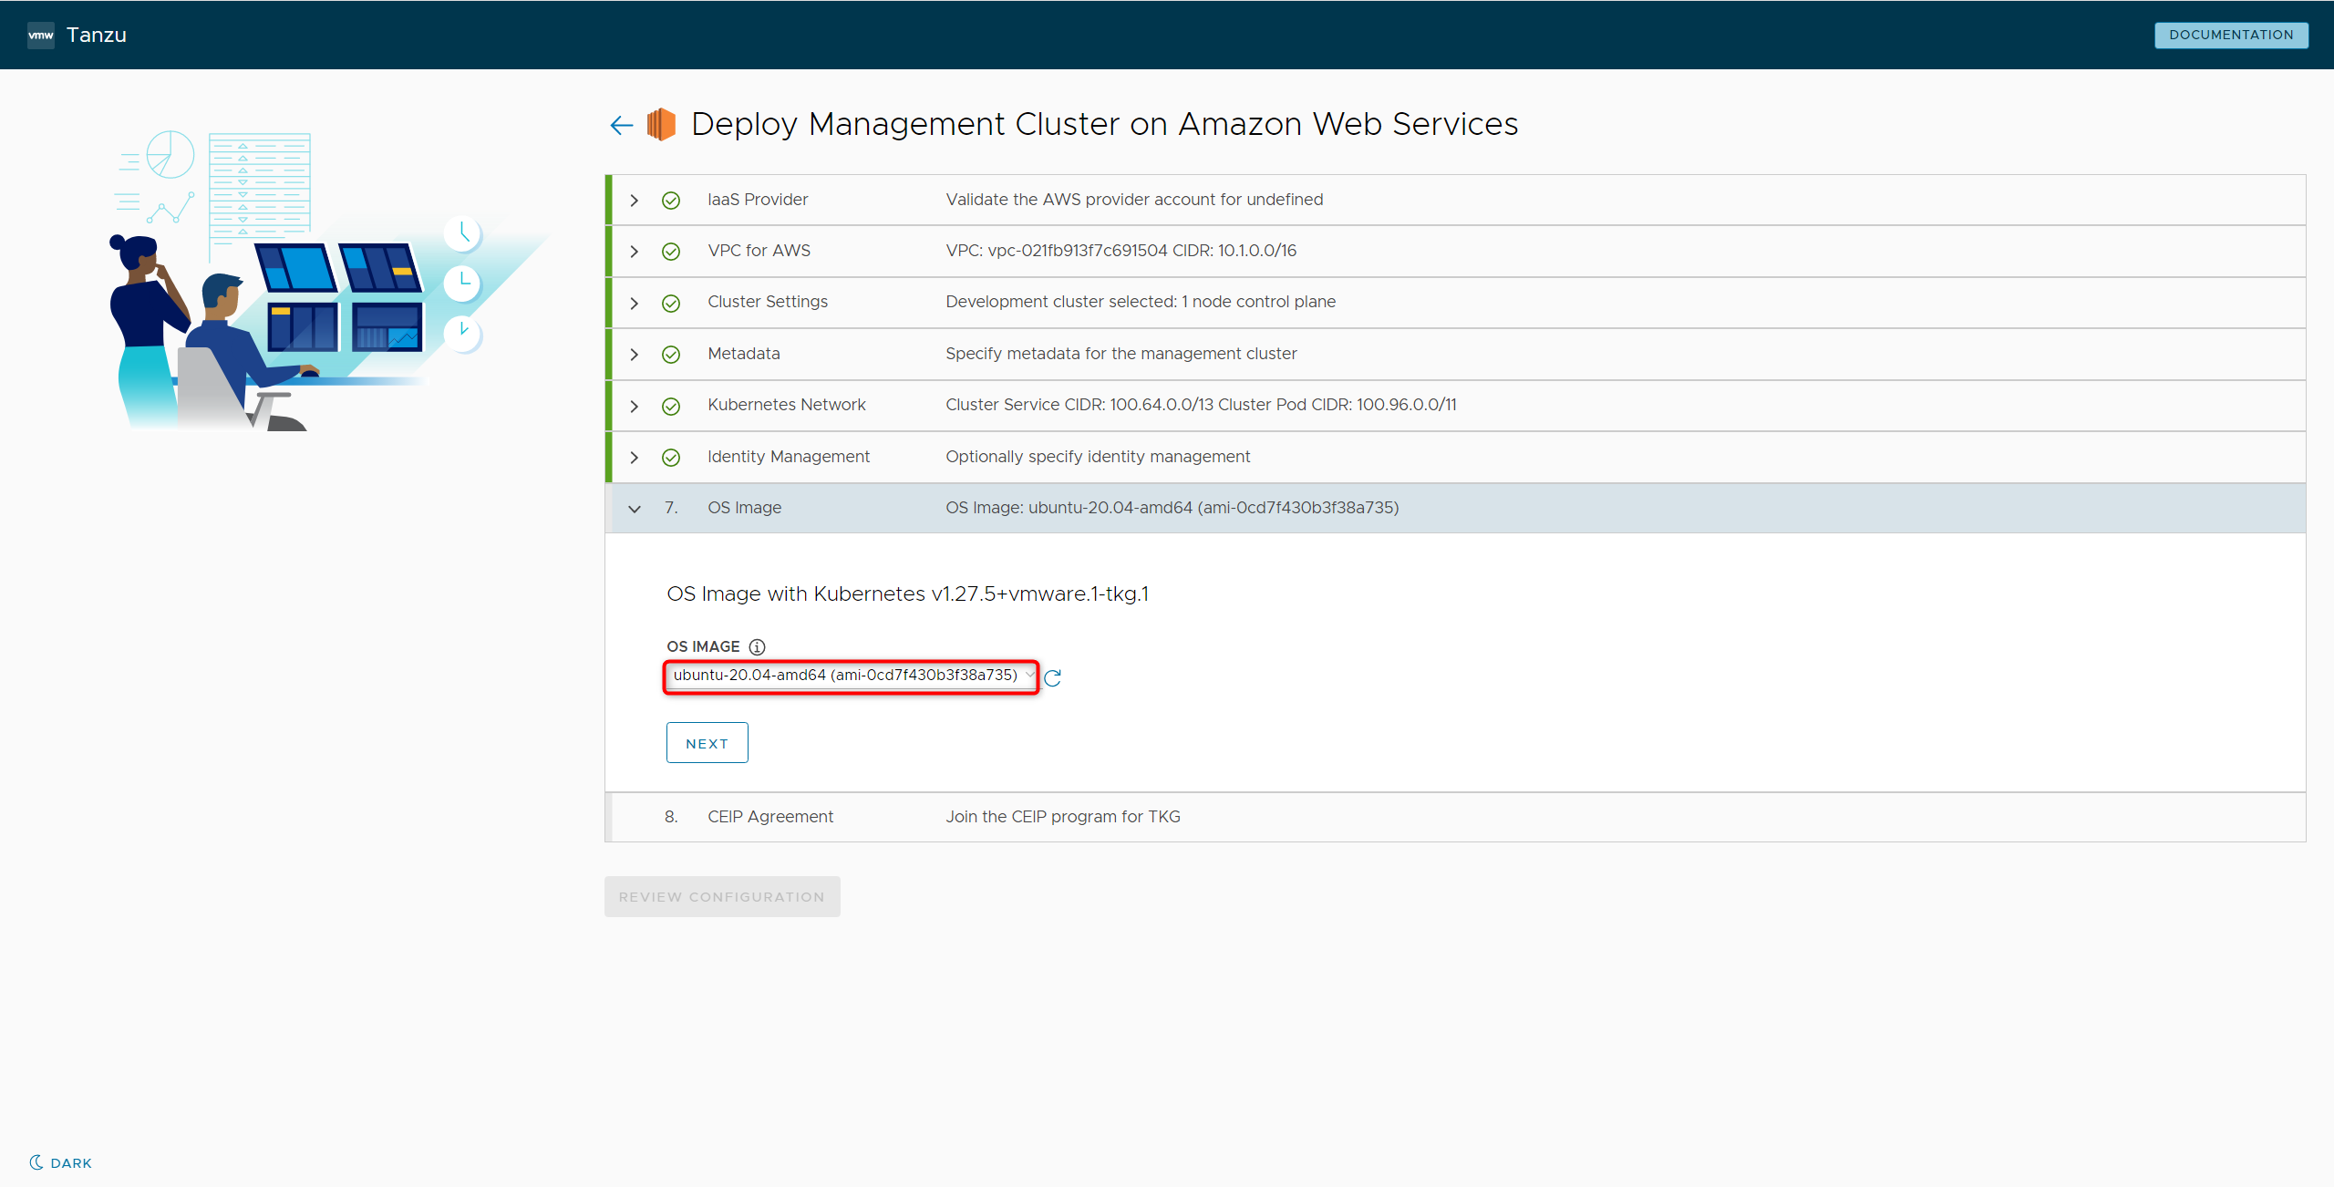Open the OS Image dropdown
The image size is (2334, 1187).
tap(850, 676)
